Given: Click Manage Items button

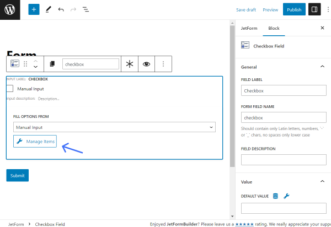Looking at the screenshot, I should click(x=35, y=141).
